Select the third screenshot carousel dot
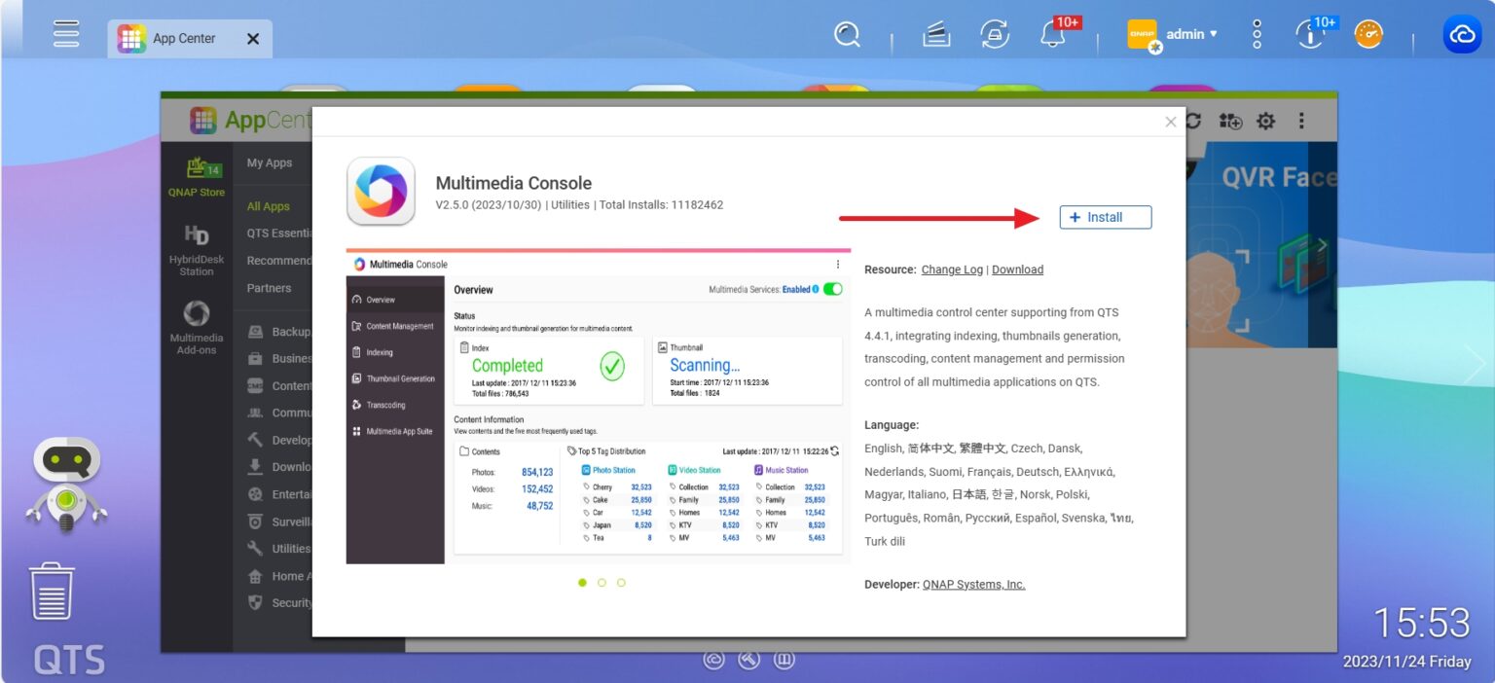 click(x=621, y=583)
